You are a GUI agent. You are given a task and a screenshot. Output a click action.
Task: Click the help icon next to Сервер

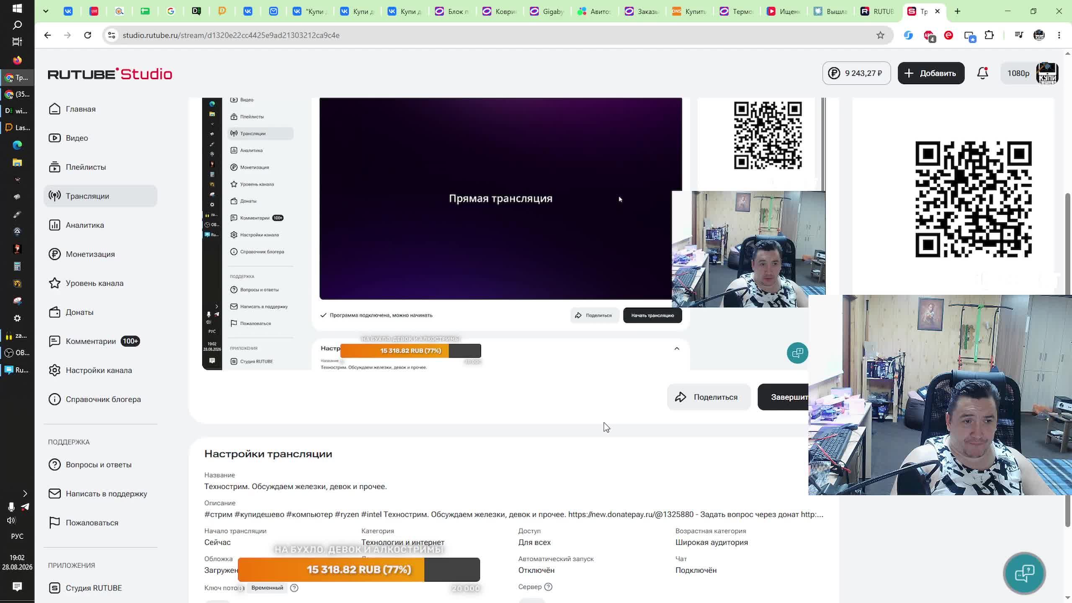(548, 587)
